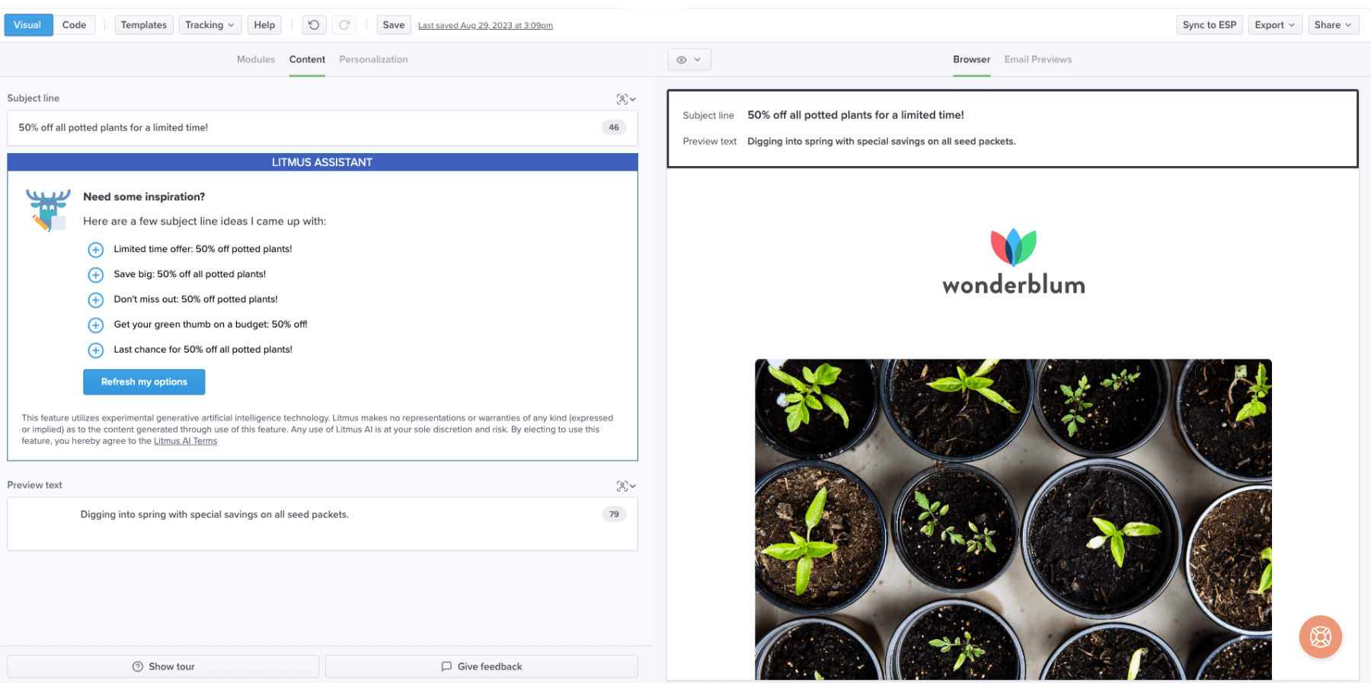Click the Help button
This screenshot has height=683, width=1371.
[264, 25]
